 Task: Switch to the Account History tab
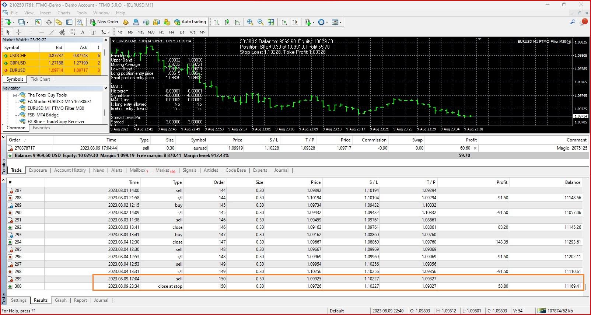pyautogui.click(x=70, y=170)
